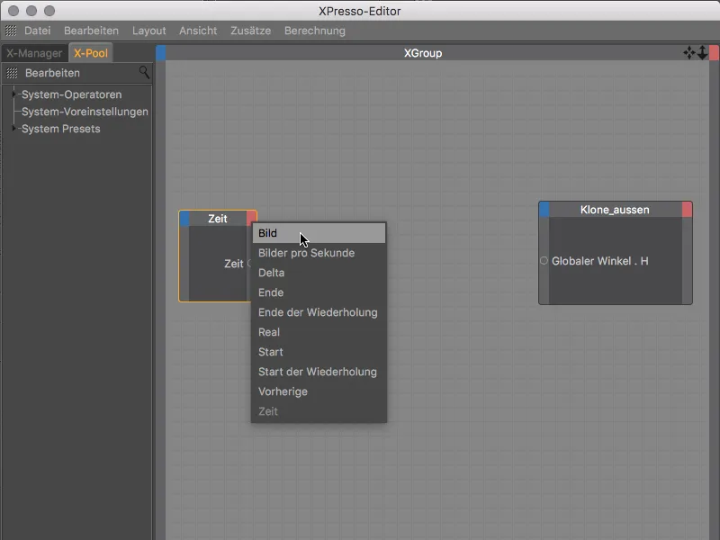Viewport: 720px width, 540px height.
Task: Click the search magnifier in X-Pool
Action: click(x=144, y=73)
